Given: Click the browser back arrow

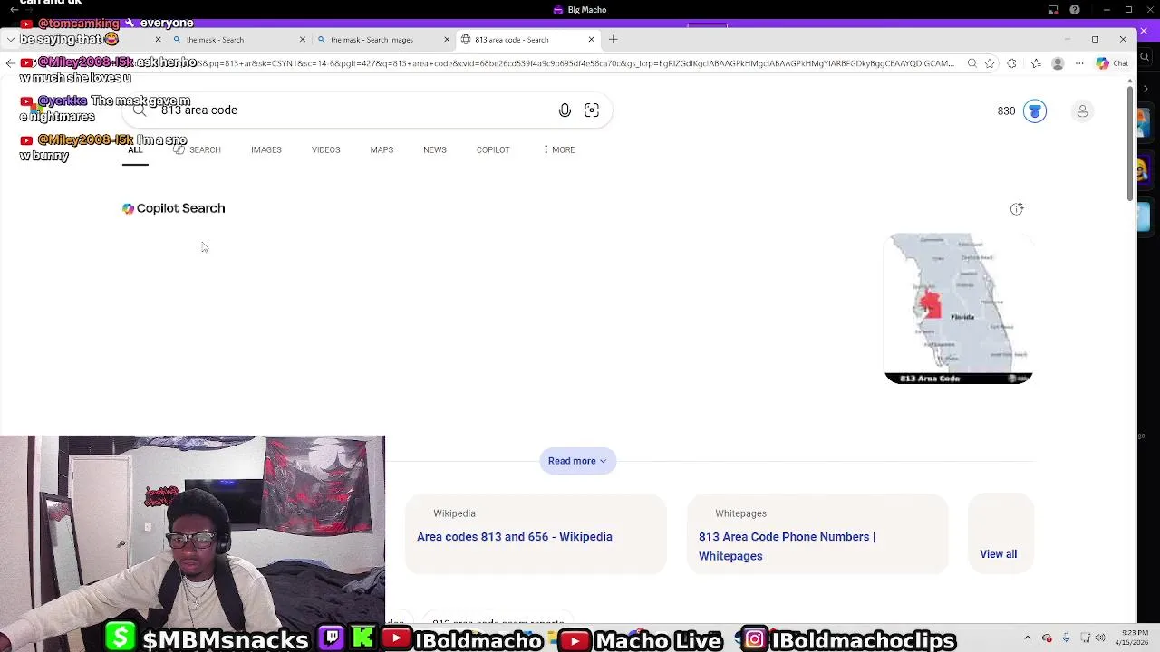Looking at the screenshot, I should tap(10, 63).
